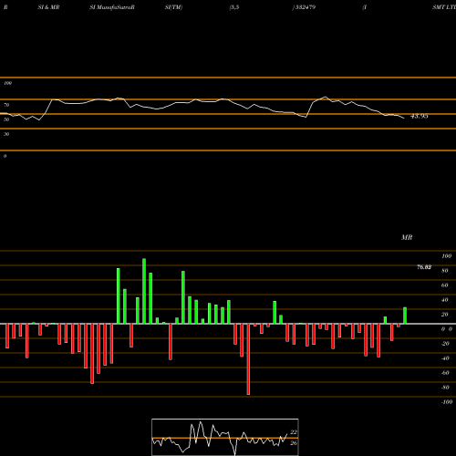The width and height of the screenshot is (456, 456).
Task: Click the -80 label on MR axis
Action: pos(445,388)
